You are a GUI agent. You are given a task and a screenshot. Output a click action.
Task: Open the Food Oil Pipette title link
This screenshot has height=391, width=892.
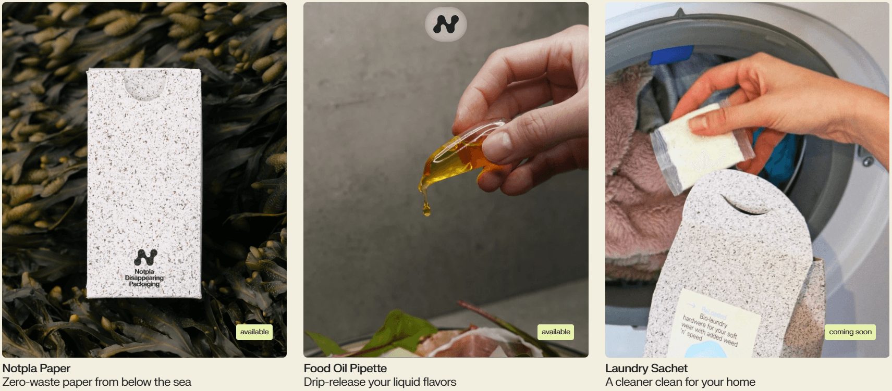click(345, 368)
